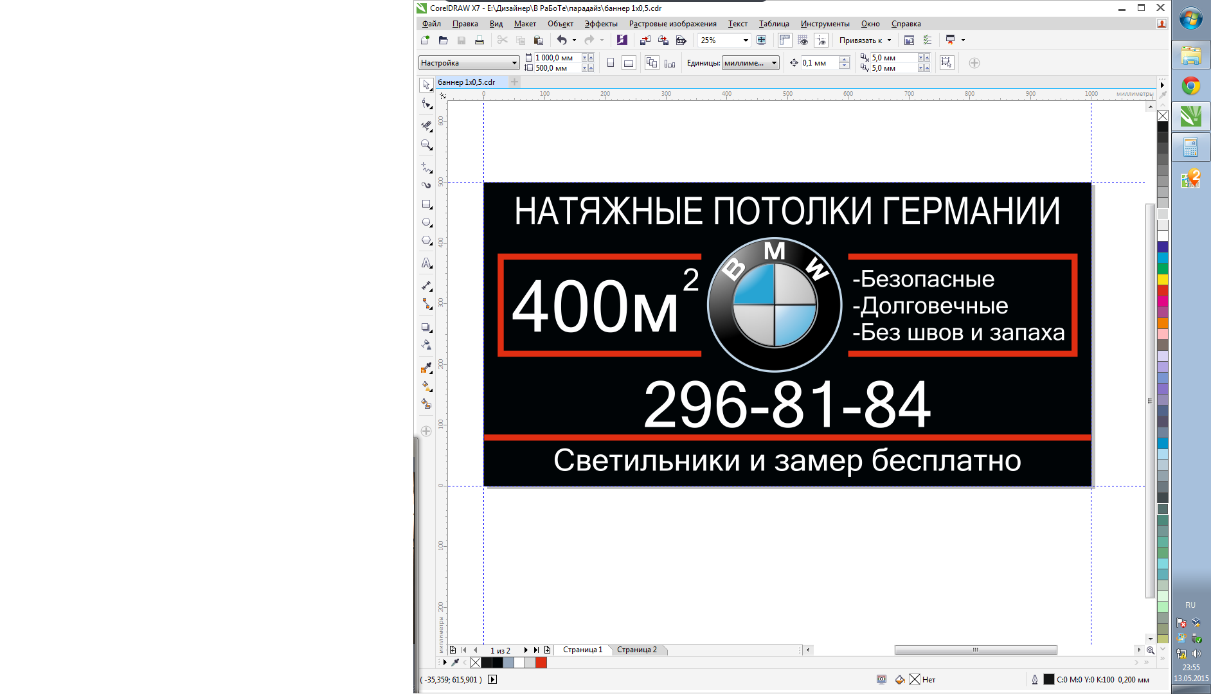1211x694 pixels.
Task: Jump to the last page button
Action: [536, 650]
